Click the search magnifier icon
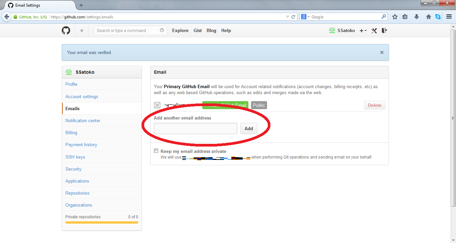 pyautogui.click(x=384, y=17)
